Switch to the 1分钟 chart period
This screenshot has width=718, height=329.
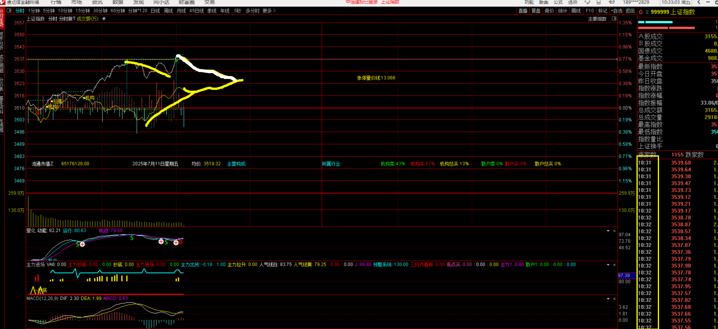(x=34, y=11)
